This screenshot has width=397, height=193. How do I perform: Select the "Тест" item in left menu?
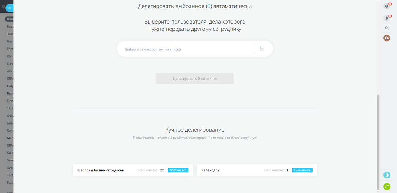coord(10,175)
